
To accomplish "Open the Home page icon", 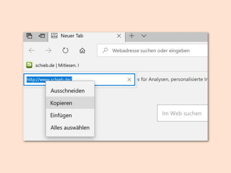I will tap(82, 50).
